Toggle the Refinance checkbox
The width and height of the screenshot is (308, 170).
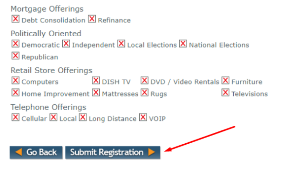coord(92,19)
